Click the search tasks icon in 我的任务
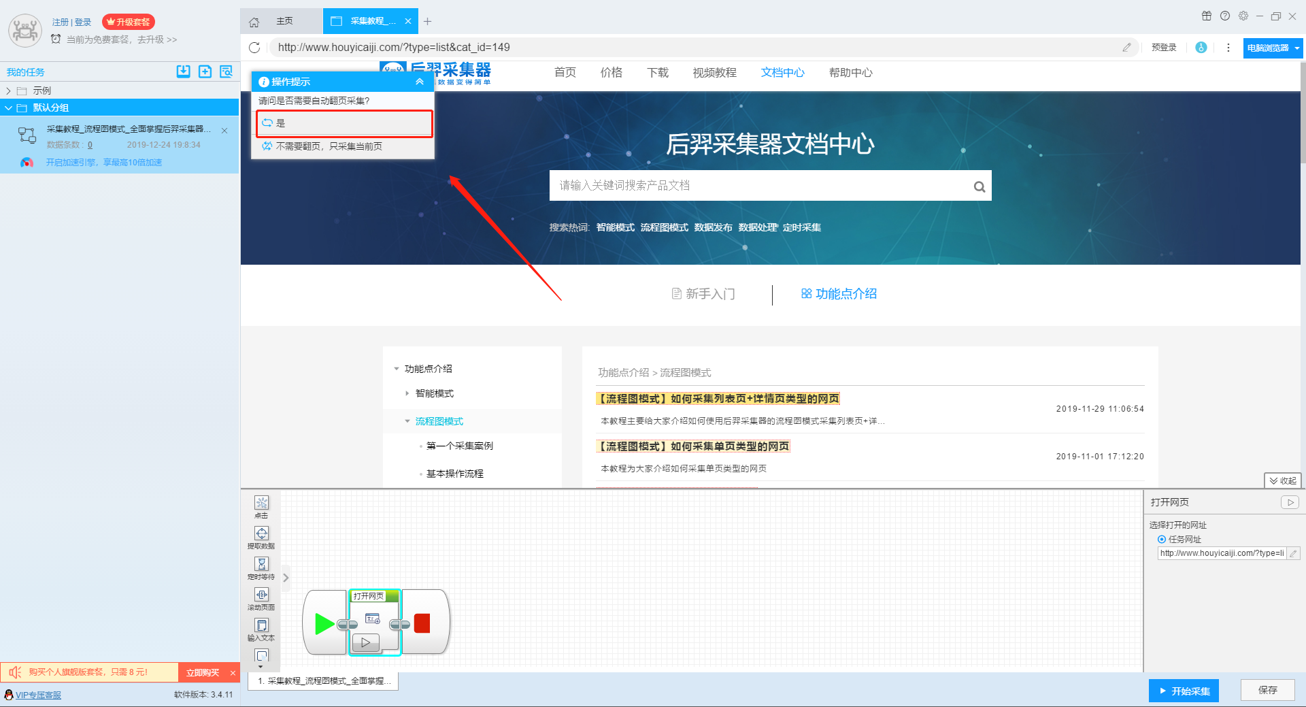This screenshot has width=1306, height=707. click(x=227, y=71)
